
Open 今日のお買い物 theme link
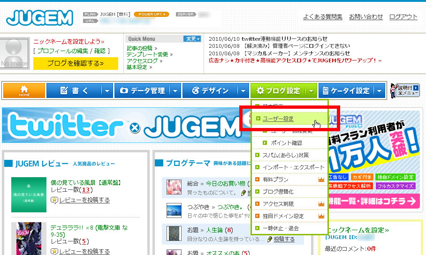225,184
